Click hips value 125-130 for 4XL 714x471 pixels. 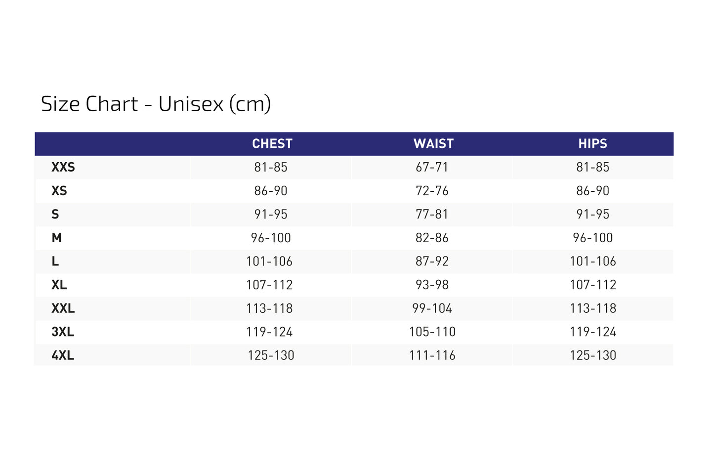pos(593,355)
